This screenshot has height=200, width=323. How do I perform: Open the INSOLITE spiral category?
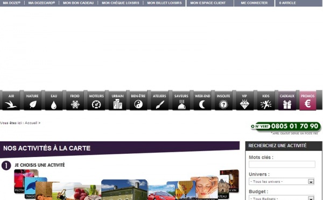tap(223, 101)
